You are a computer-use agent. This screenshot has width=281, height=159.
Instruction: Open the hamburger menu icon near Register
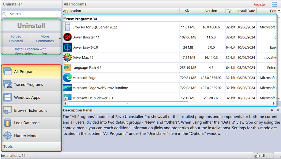pos(274,4)
